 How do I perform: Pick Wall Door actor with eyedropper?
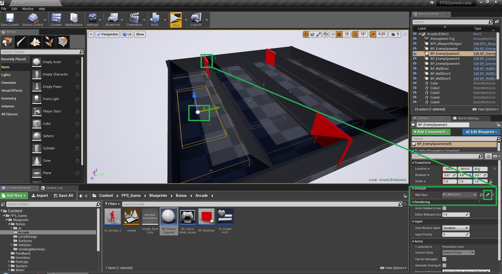pyautogui.click(x=488, y=195)
